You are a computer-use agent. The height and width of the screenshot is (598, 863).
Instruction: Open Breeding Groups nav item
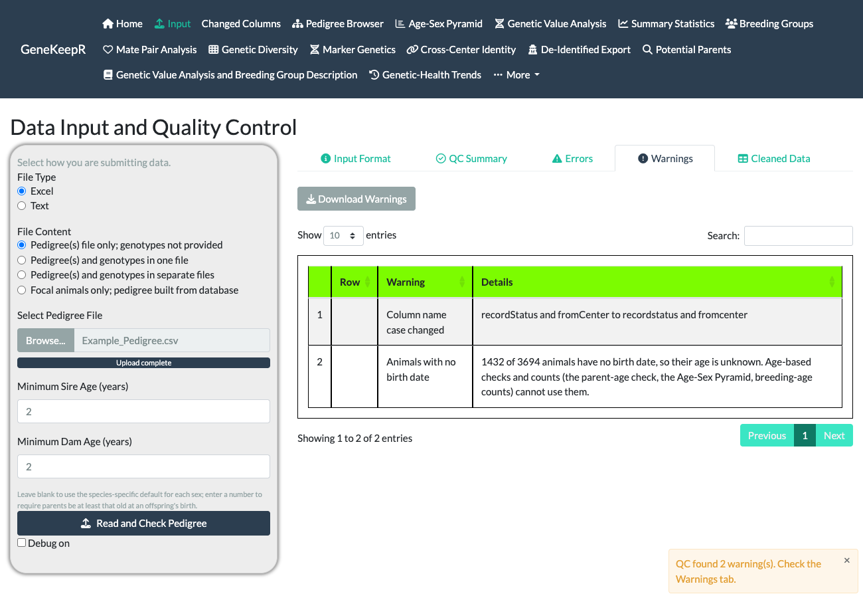tap(769, 23)
